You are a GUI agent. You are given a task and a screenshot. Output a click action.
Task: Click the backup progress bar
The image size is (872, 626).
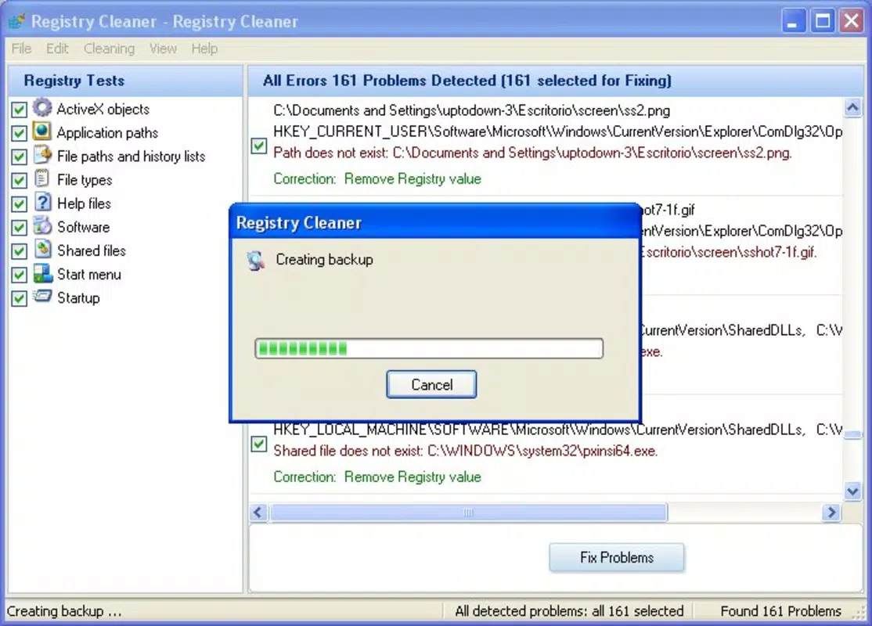tap(429, 348)
